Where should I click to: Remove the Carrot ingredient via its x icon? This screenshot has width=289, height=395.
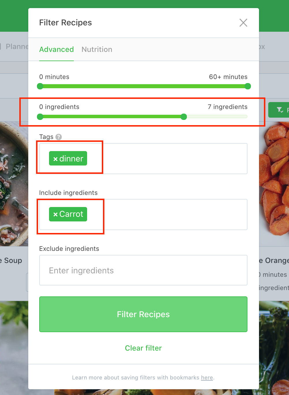[55, 214]
